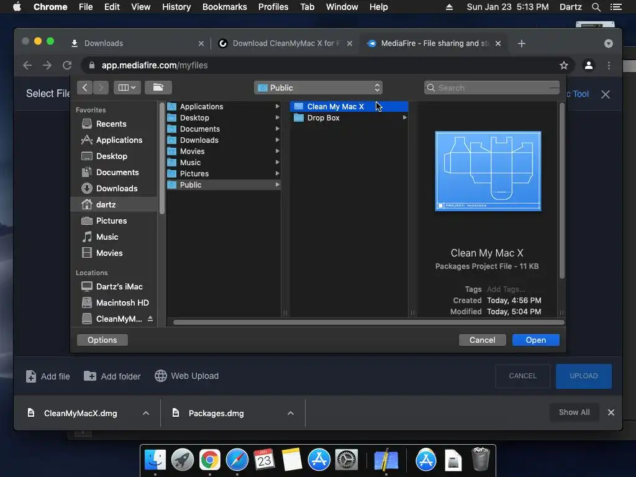Open the Profiles menu
The width and height of the screenshot is (636, 477).
pyautogui.click(x=273, y=7)
